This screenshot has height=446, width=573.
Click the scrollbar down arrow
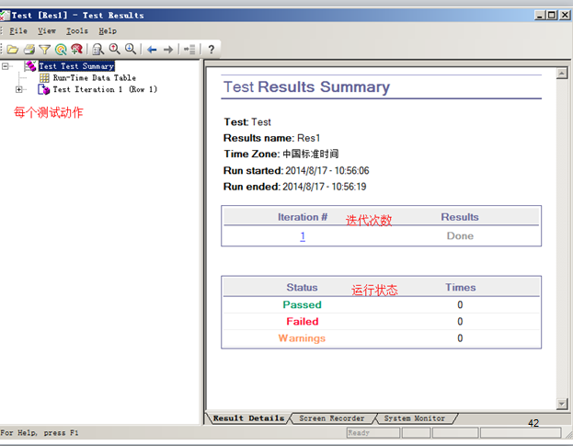(x=562, y=404)
